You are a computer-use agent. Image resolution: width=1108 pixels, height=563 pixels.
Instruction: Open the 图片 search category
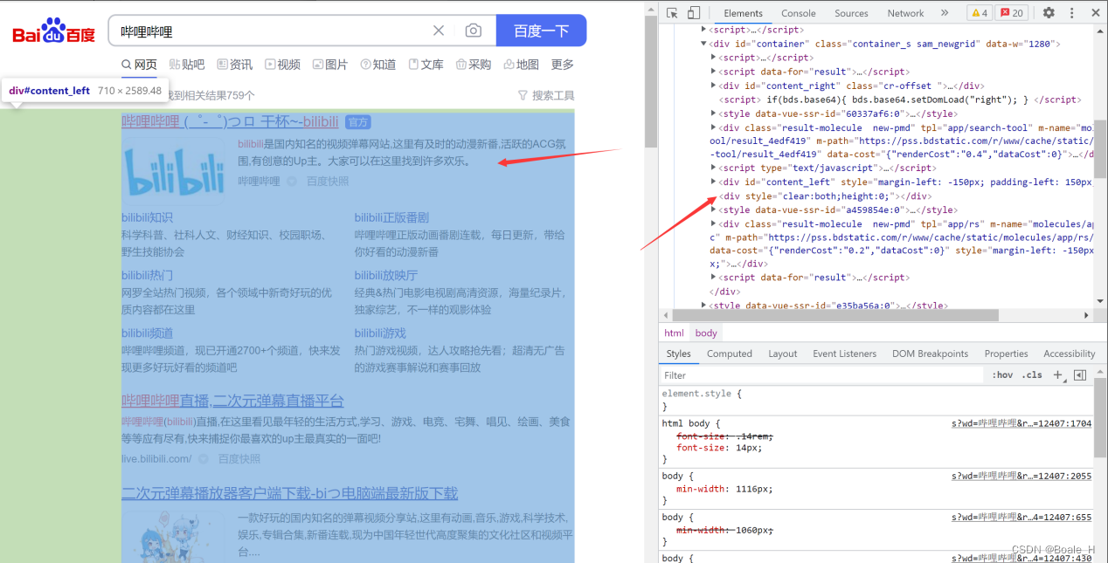(x=330, y=65)
